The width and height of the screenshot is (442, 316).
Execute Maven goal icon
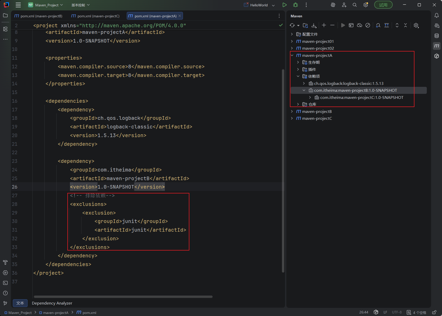pyautogui.click(x=351, y=25)
